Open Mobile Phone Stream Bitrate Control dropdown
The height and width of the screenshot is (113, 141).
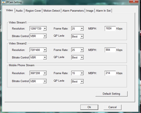pos(38,81)
